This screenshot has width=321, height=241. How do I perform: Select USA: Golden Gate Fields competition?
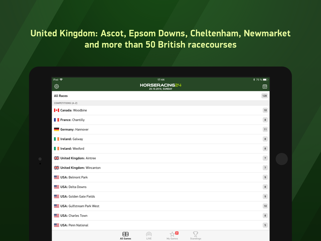point(161,196)
